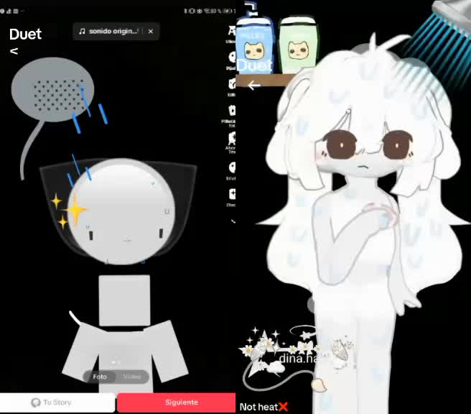Switch to Video mode
Image resolution: width=471 pixels, height=414 pixels.
(132, 377)
